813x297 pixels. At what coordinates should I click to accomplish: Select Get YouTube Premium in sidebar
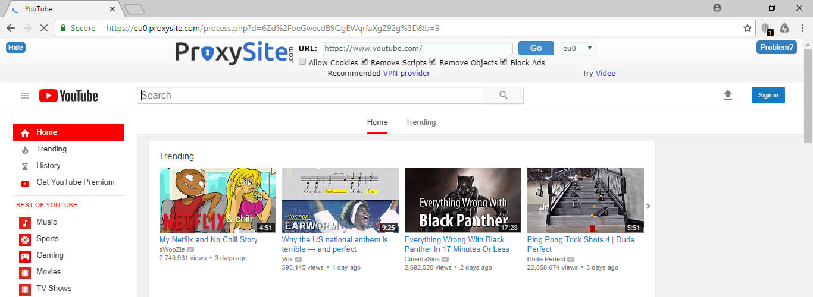68,182
